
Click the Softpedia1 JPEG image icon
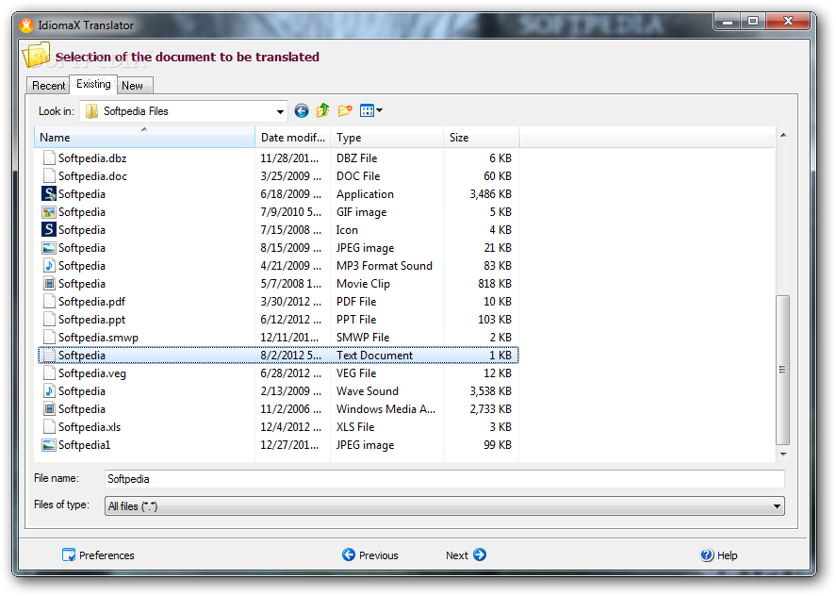point(49,444)
